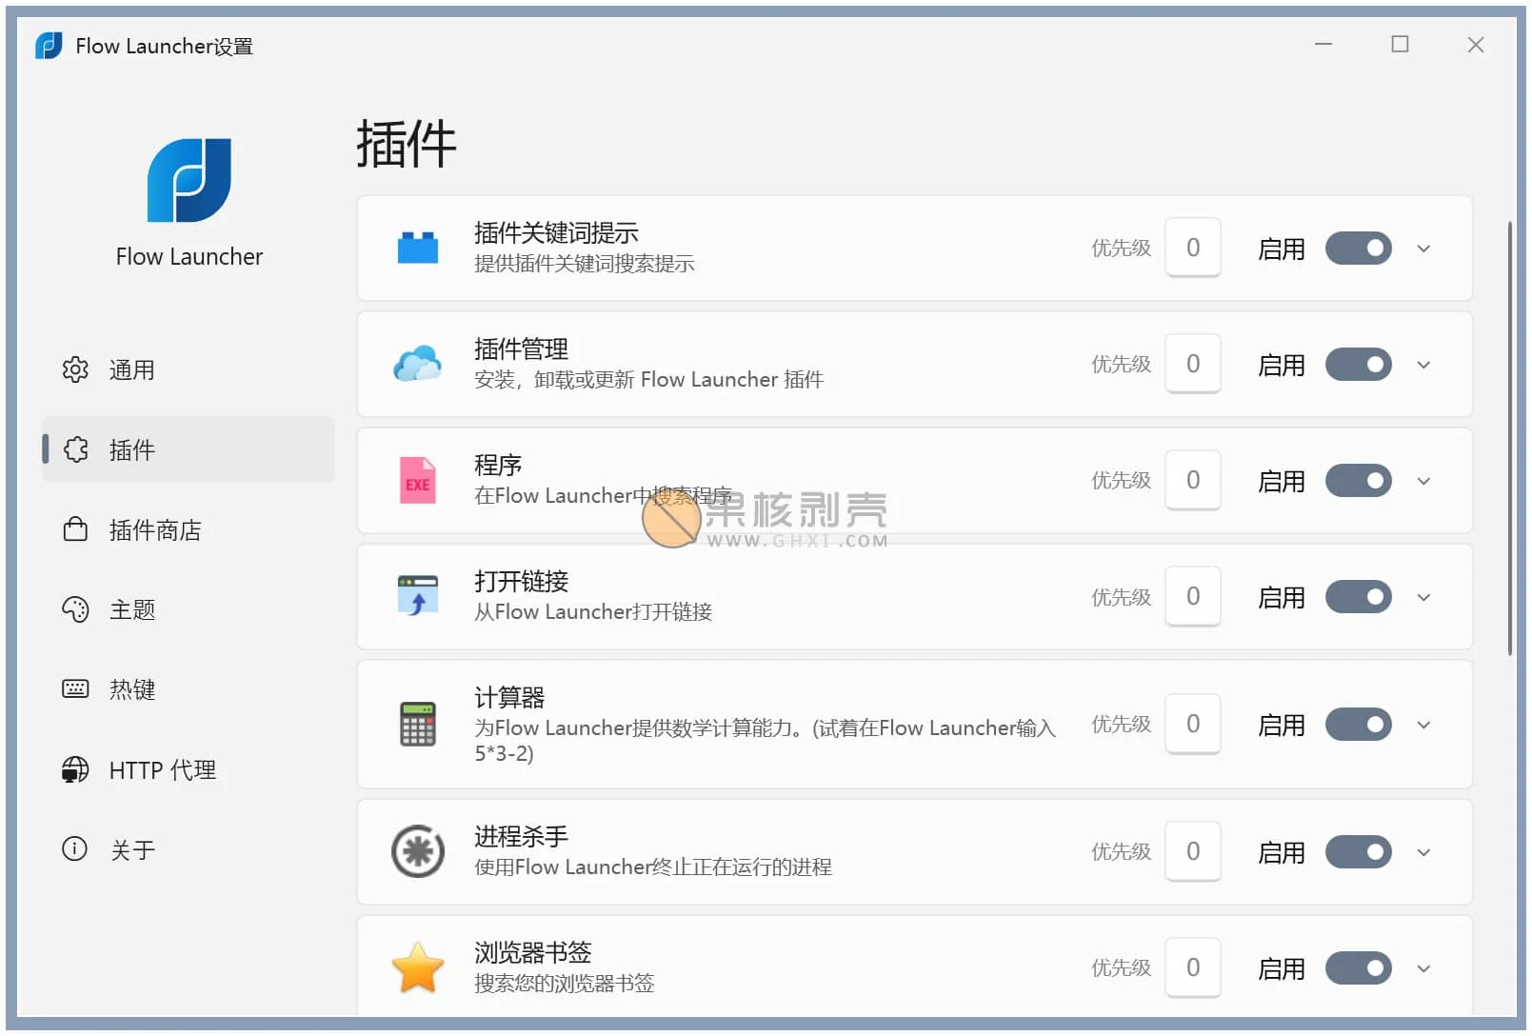Click the browser link icon of 打开链接
Viewport: 1532px width, 1036px height.
[417, 596]
